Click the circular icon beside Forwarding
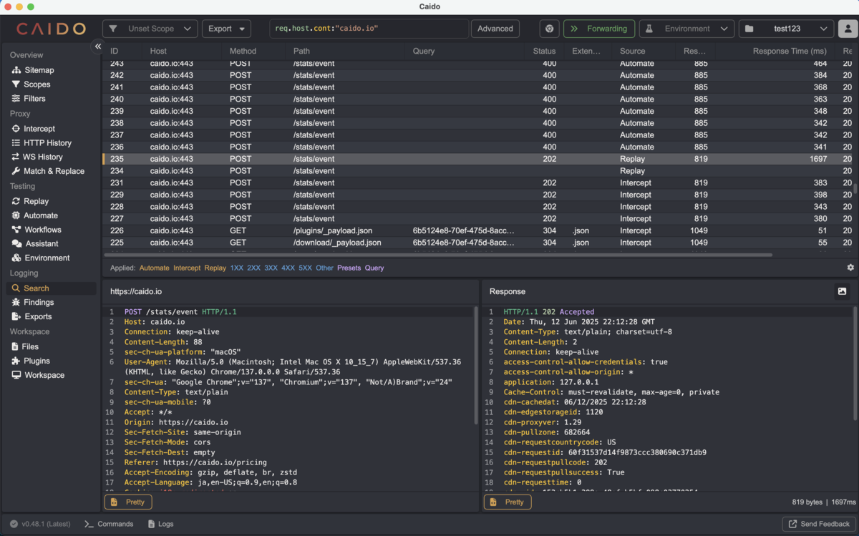The width and height of the screenshot is (859, 536). point(549,29)
